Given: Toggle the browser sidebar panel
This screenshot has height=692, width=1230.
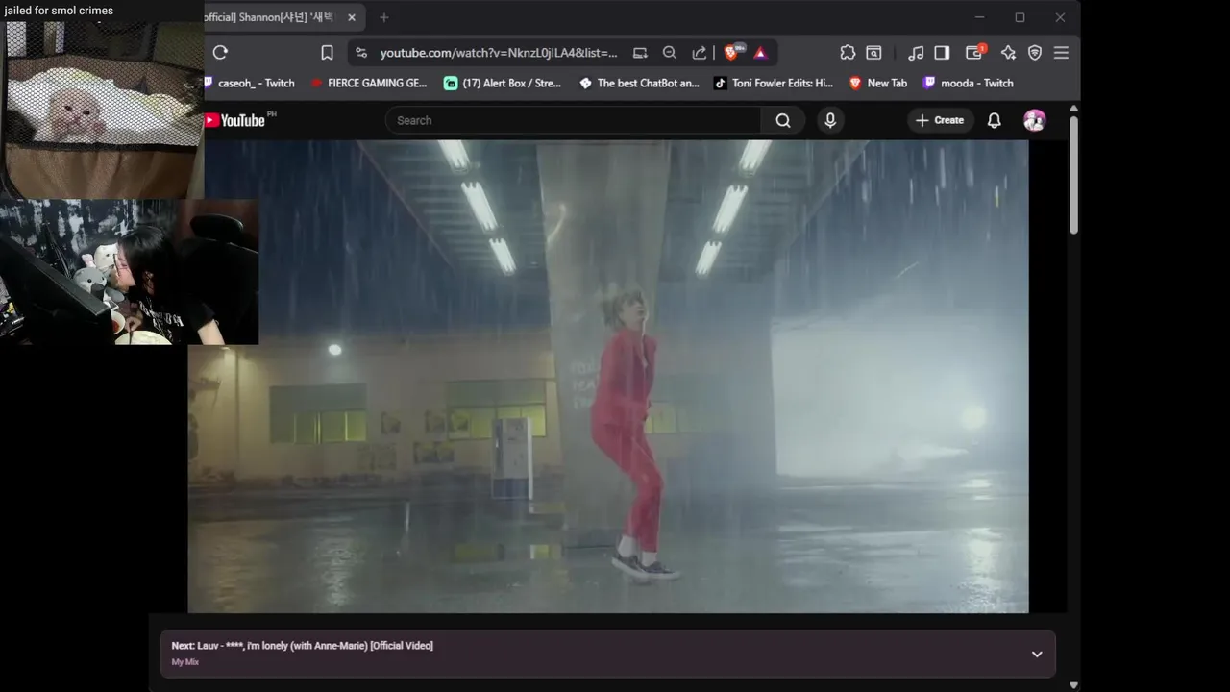Looking at the screenshot, I should pos(942,53).
